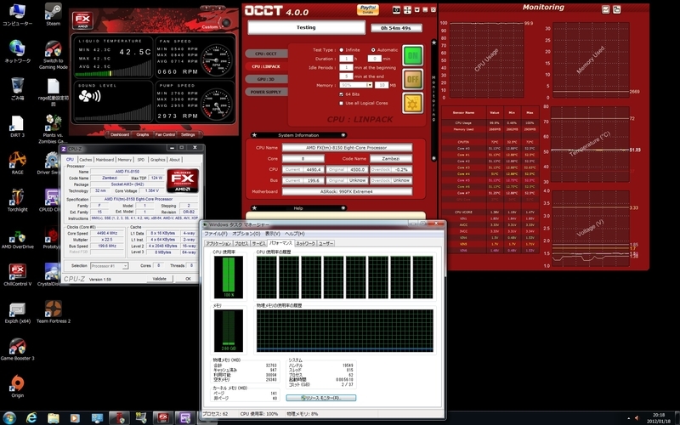Click the Duration hours input field
Viewport: 680px width, 425px height.
click(x=346, y=59)
